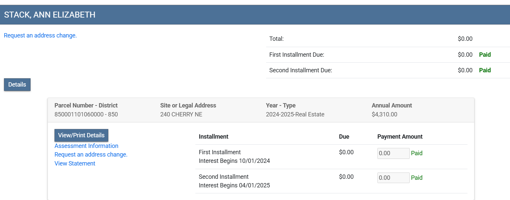Click the site address 240 CHERRY NE

click(x=181, y=114)
